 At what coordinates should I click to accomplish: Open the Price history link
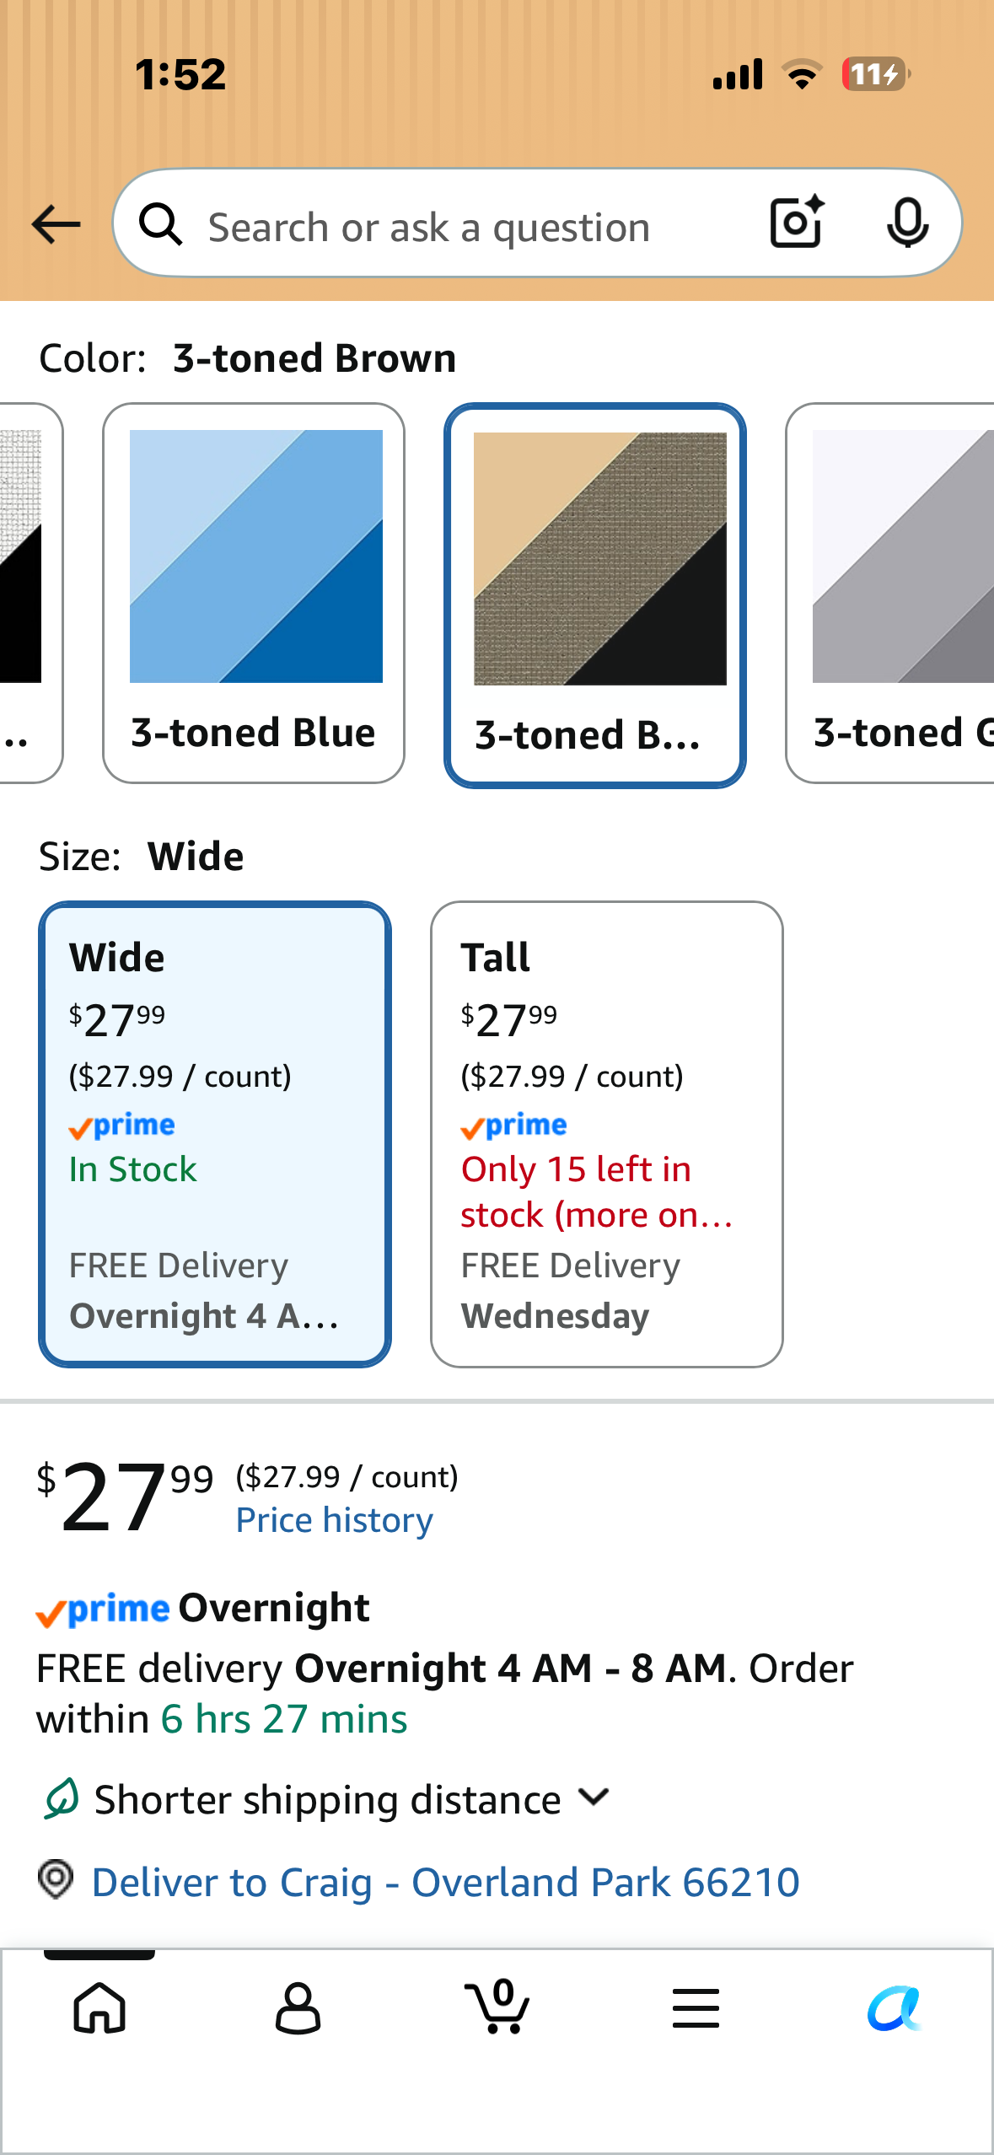click(335, 1520)
